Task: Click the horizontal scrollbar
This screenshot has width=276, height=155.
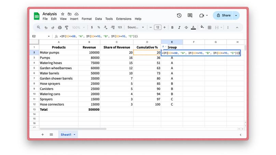Action: [x=73, y=129]
